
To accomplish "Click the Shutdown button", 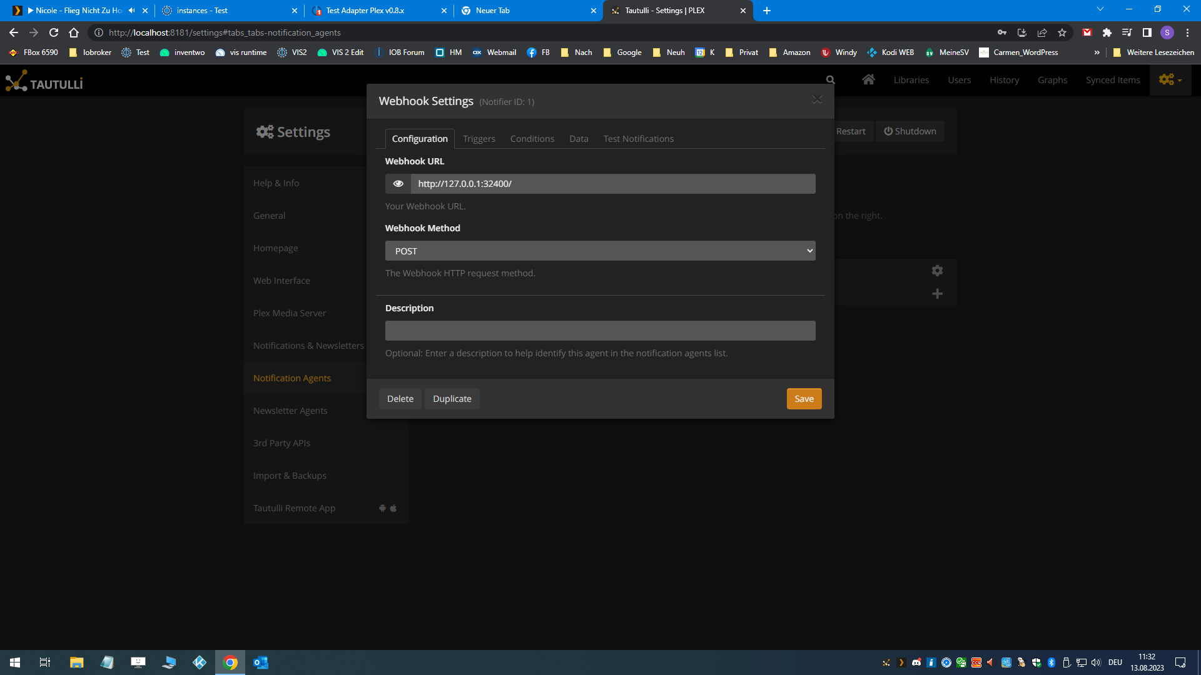I will pos(910,131).
